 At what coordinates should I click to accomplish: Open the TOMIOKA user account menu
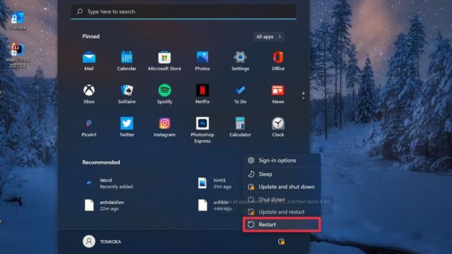(x=102, y=241)
